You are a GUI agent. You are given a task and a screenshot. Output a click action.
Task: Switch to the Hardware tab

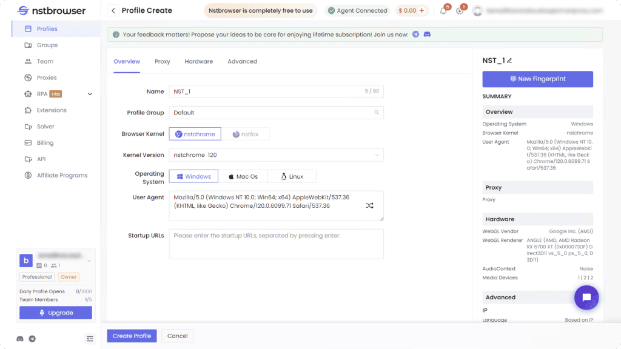(198, 61)
